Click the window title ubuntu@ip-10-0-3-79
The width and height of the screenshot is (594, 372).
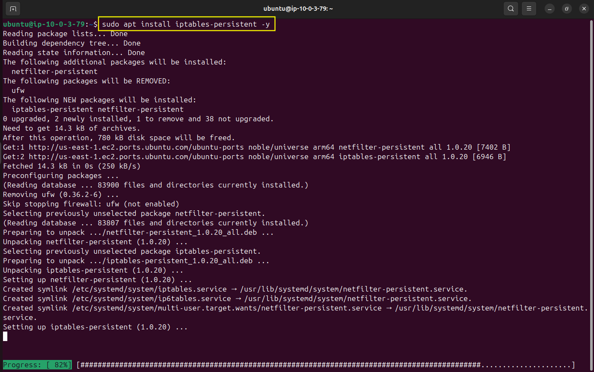pos(298,9)
